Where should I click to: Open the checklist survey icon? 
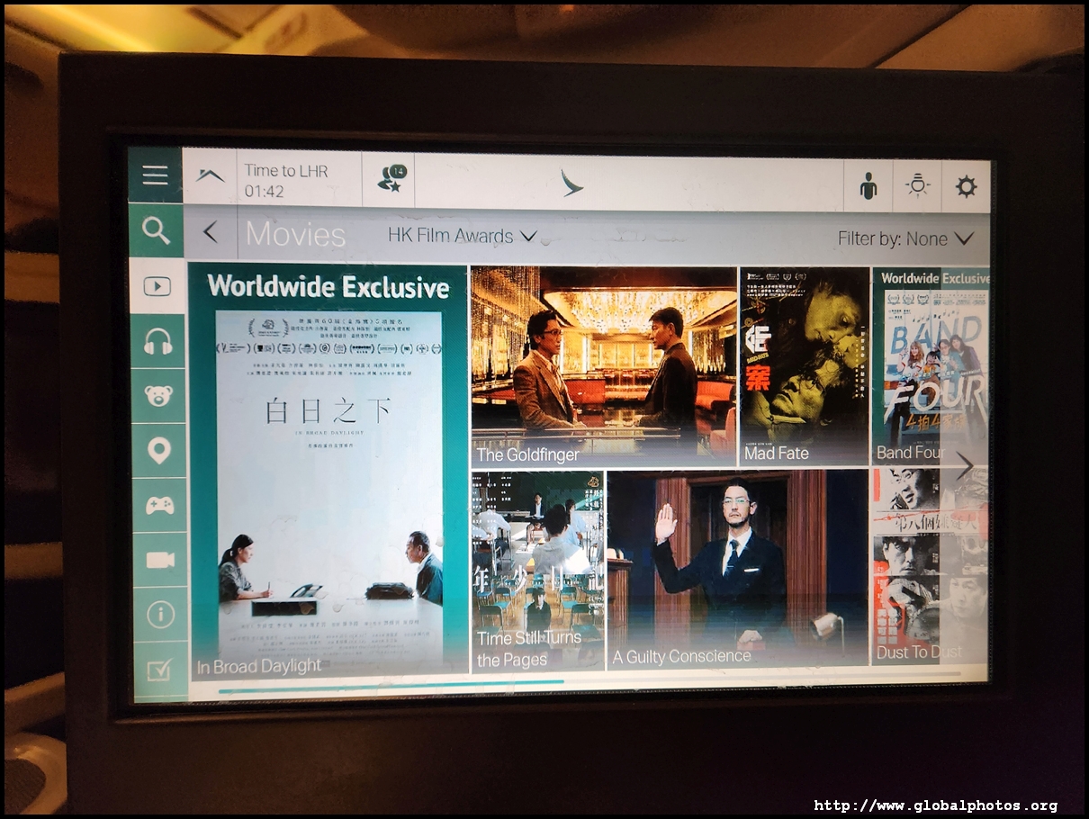[x=160, y=670]
